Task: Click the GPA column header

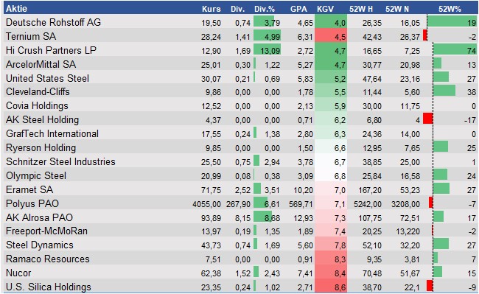Action: (298, 9)
